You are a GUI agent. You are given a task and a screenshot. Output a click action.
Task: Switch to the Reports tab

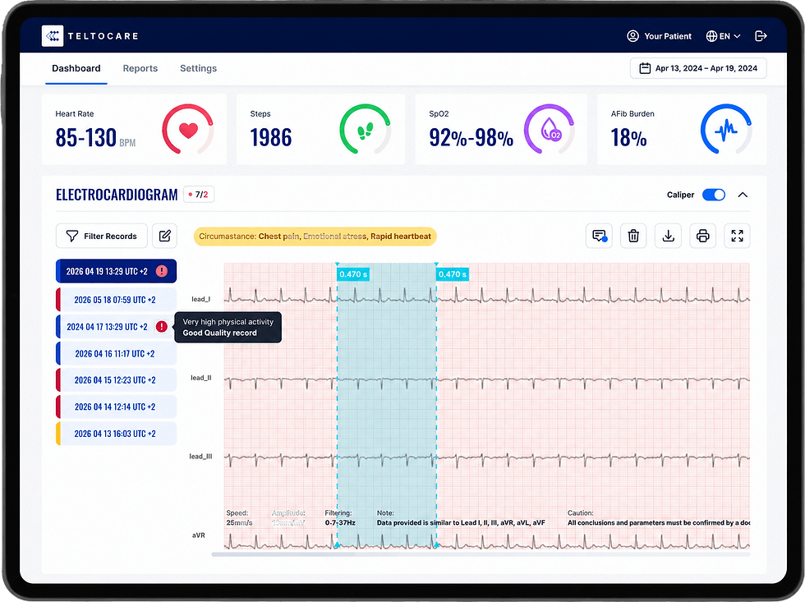click(x=140, y=68)
